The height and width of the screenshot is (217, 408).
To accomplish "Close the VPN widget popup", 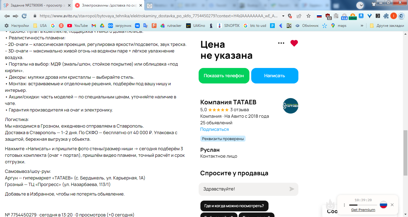I will (x=392, y=205).
